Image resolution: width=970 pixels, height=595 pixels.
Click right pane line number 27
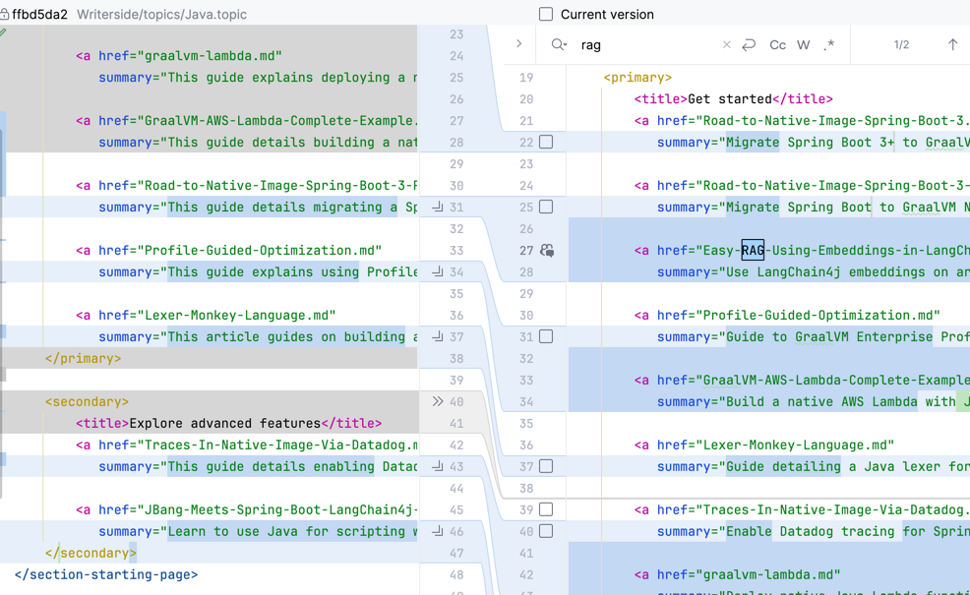pos(526,251)
